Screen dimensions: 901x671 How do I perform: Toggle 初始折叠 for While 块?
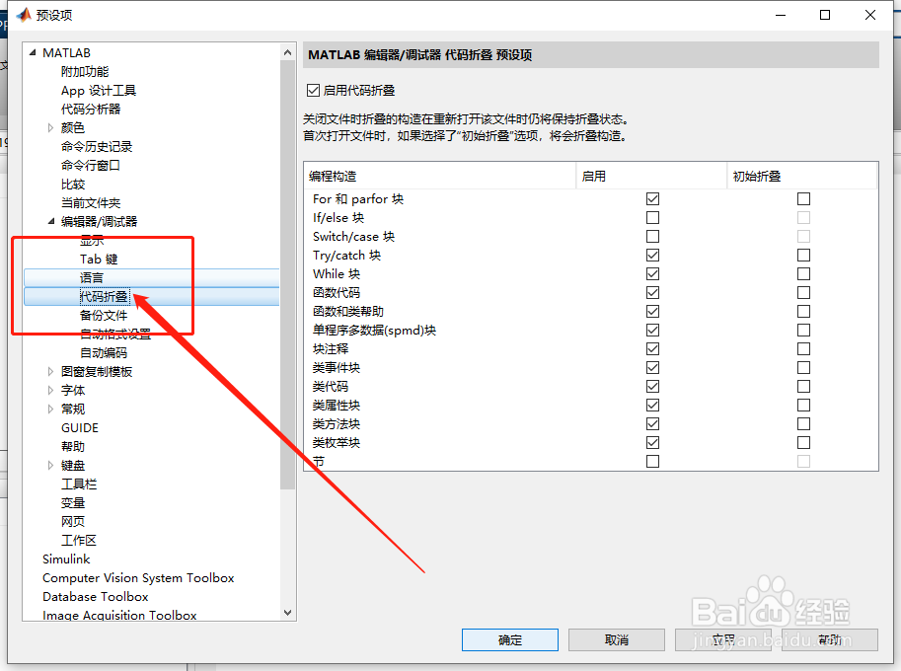pyautogui.click(x=803, y=273)
